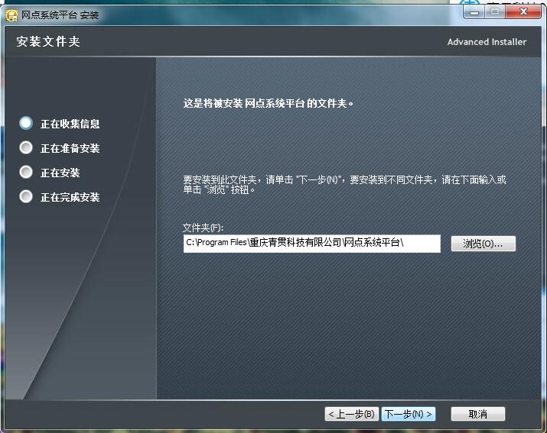Viewport: 547px width, 433px height.
Task: Open folder browser with 浏览(O)... button
Action: (483, 244)
